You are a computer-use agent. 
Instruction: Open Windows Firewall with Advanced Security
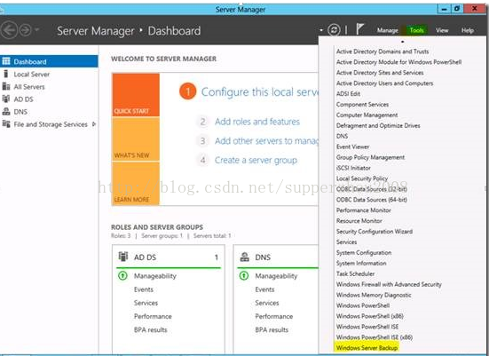pos(389,285)
